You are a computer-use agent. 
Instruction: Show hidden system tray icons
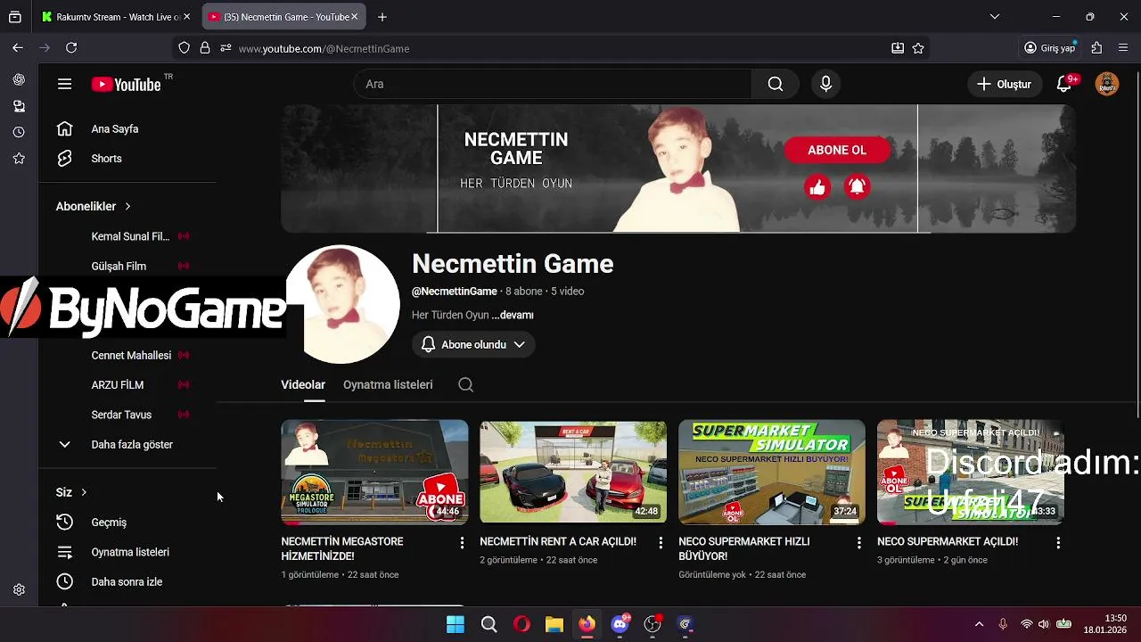979,624
